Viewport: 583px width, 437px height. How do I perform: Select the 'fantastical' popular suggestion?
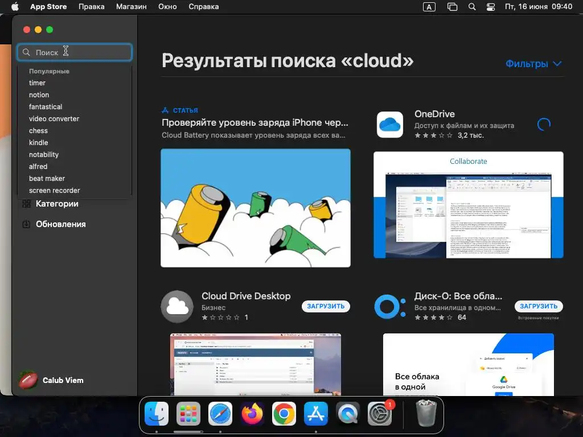[46, 106]
